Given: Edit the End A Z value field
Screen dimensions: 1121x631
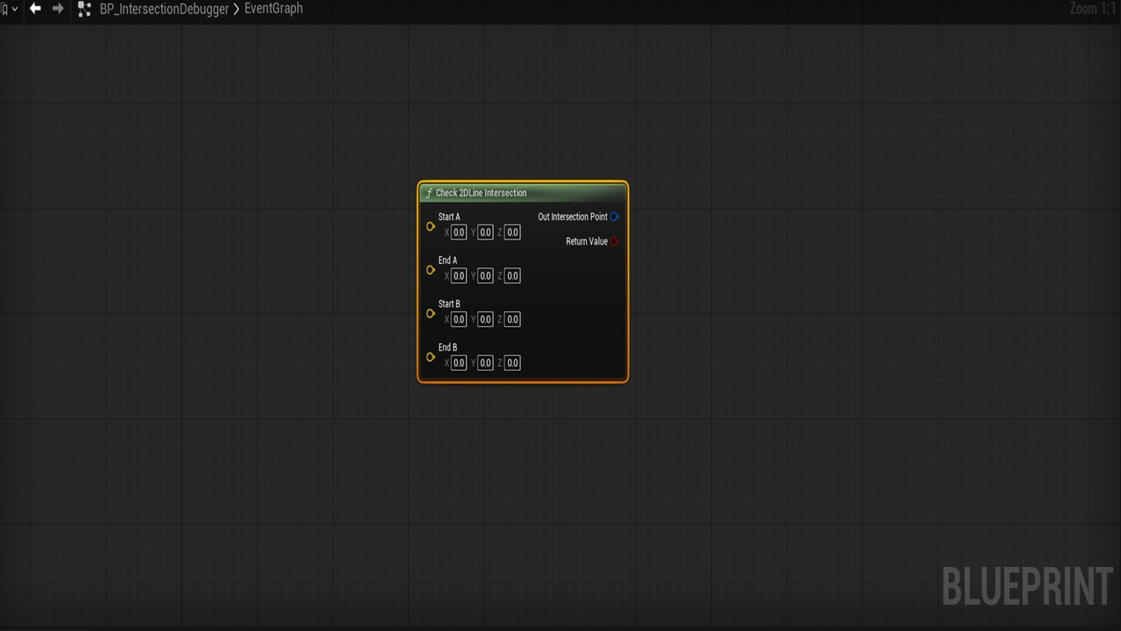Looking at the screenshot, I should click(512, 276).
